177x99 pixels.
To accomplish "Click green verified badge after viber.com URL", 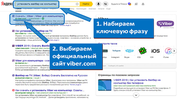I will [43, 19].
